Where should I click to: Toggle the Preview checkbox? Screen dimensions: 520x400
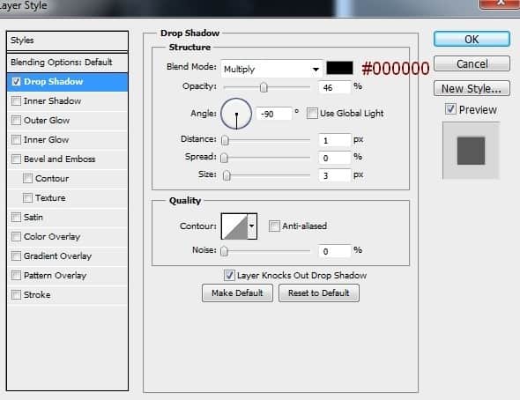[x=450, y=109]
